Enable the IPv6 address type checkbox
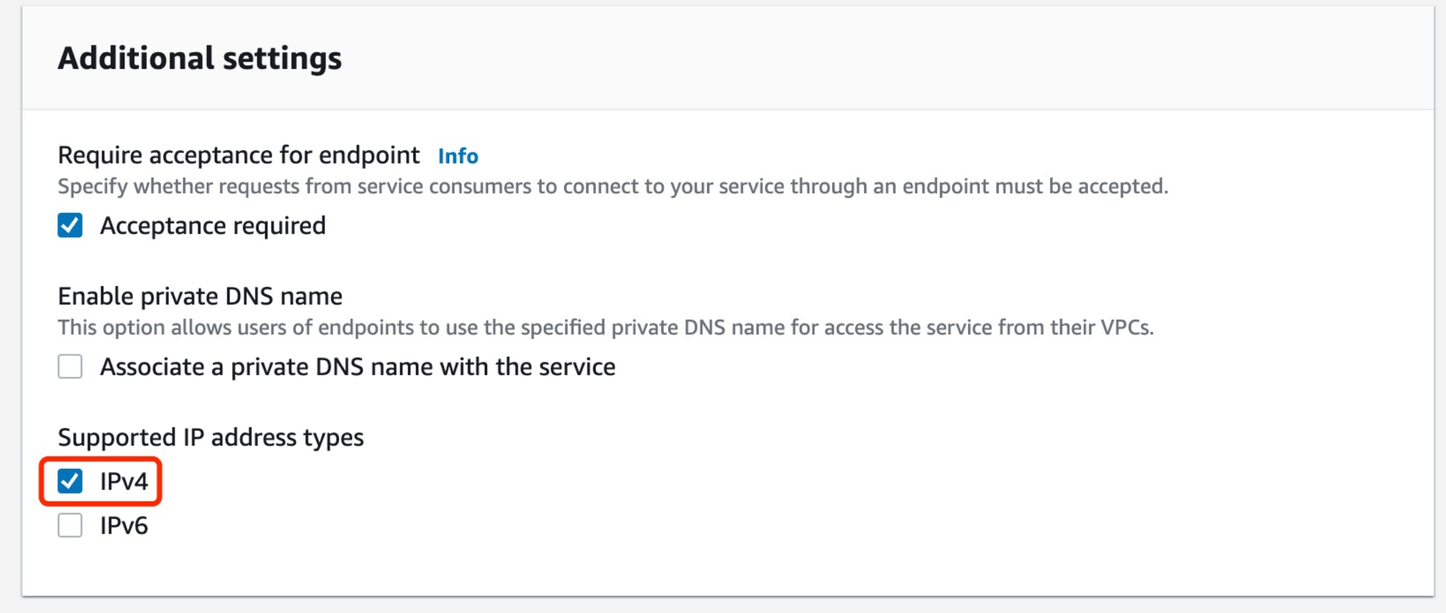Screen dimensions: 1446x613 [70, 526]
